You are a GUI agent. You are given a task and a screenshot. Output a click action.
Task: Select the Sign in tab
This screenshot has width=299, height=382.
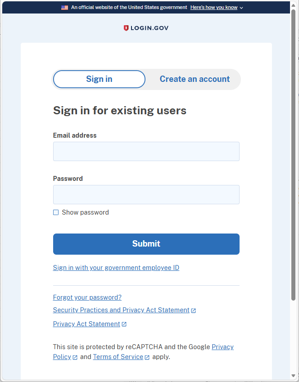click(99, 79)
